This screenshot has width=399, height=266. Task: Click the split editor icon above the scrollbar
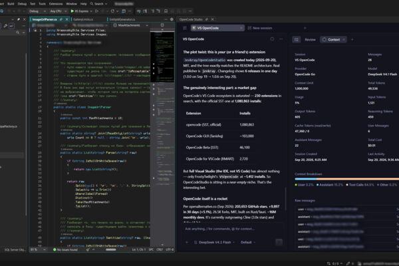pyautogui.click(x=162, y=25)
